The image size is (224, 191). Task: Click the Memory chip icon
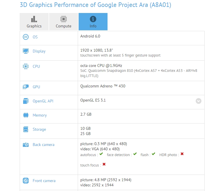[x=26, y=115]
